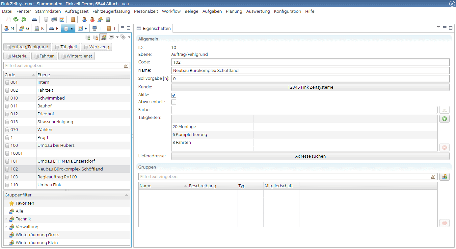Check the Abwesenheit checkbox
This screenshot has width=456, height=249.
174,102
